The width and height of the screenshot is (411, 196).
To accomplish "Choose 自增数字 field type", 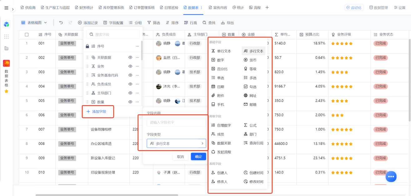I will coord(221,125).
